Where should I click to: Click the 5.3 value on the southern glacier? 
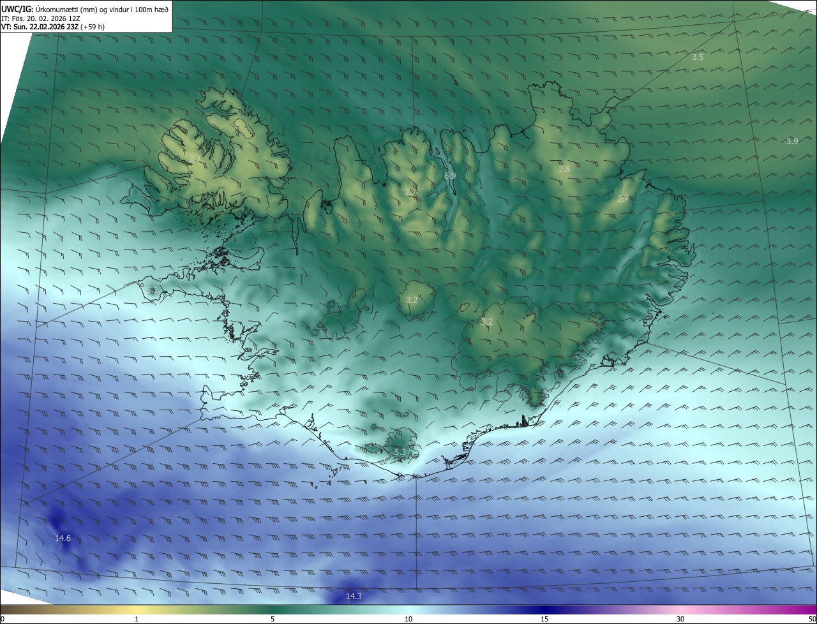click(x=400, y=452)
